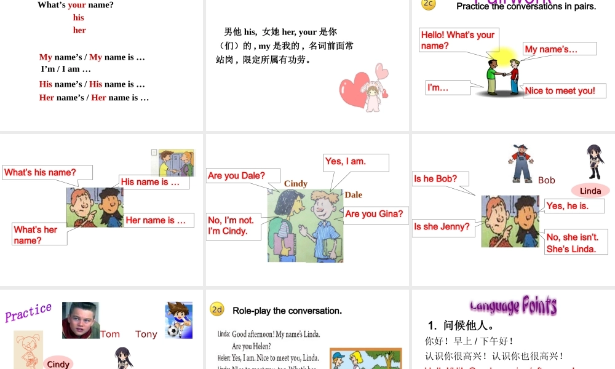The image size is (615, 369).
Task: Click the 'No, she isn't. She's Linda.' bubble
Action: 576,243
